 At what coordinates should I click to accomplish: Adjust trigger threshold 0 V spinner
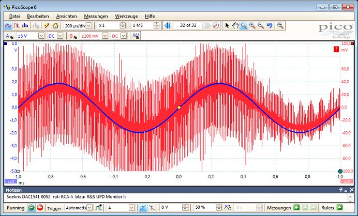tap(185, 208)
